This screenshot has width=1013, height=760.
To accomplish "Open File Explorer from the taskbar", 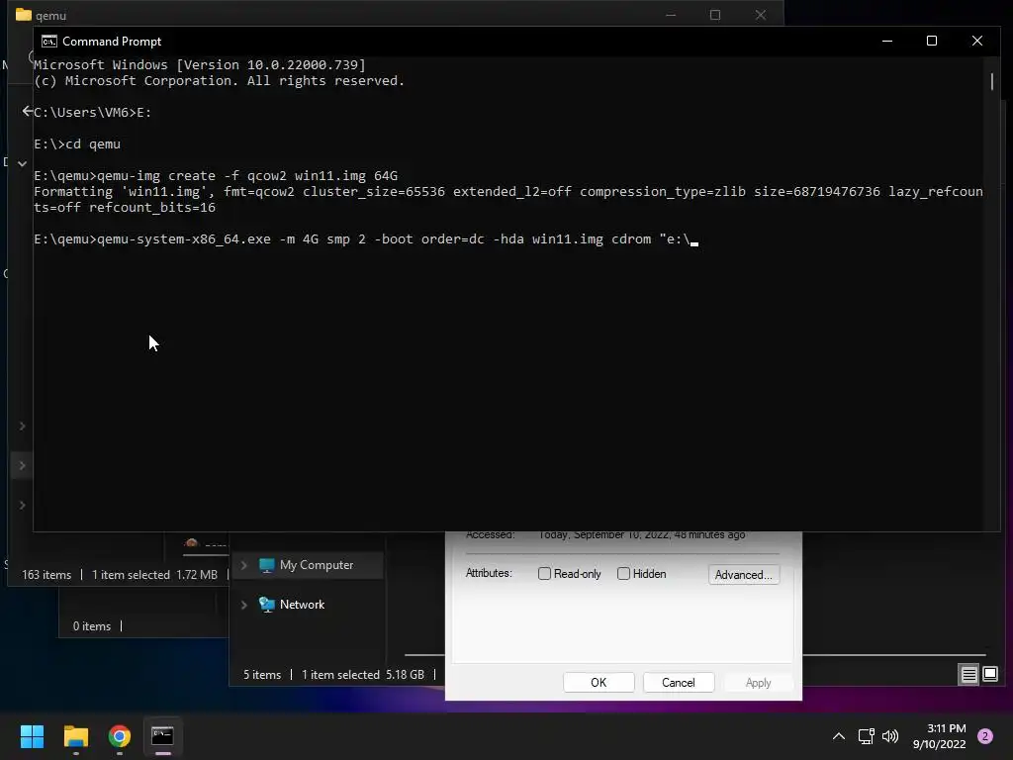I will click(75, 736).
